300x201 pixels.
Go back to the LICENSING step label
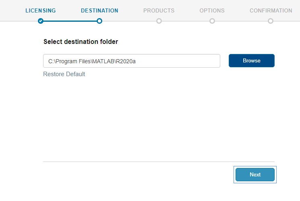[x=41, y=10]
